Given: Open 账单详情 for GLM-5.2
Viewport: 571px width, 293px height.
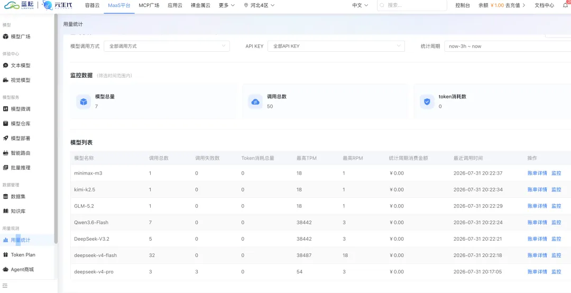Looking at the screenshot, I should [537, 206].
